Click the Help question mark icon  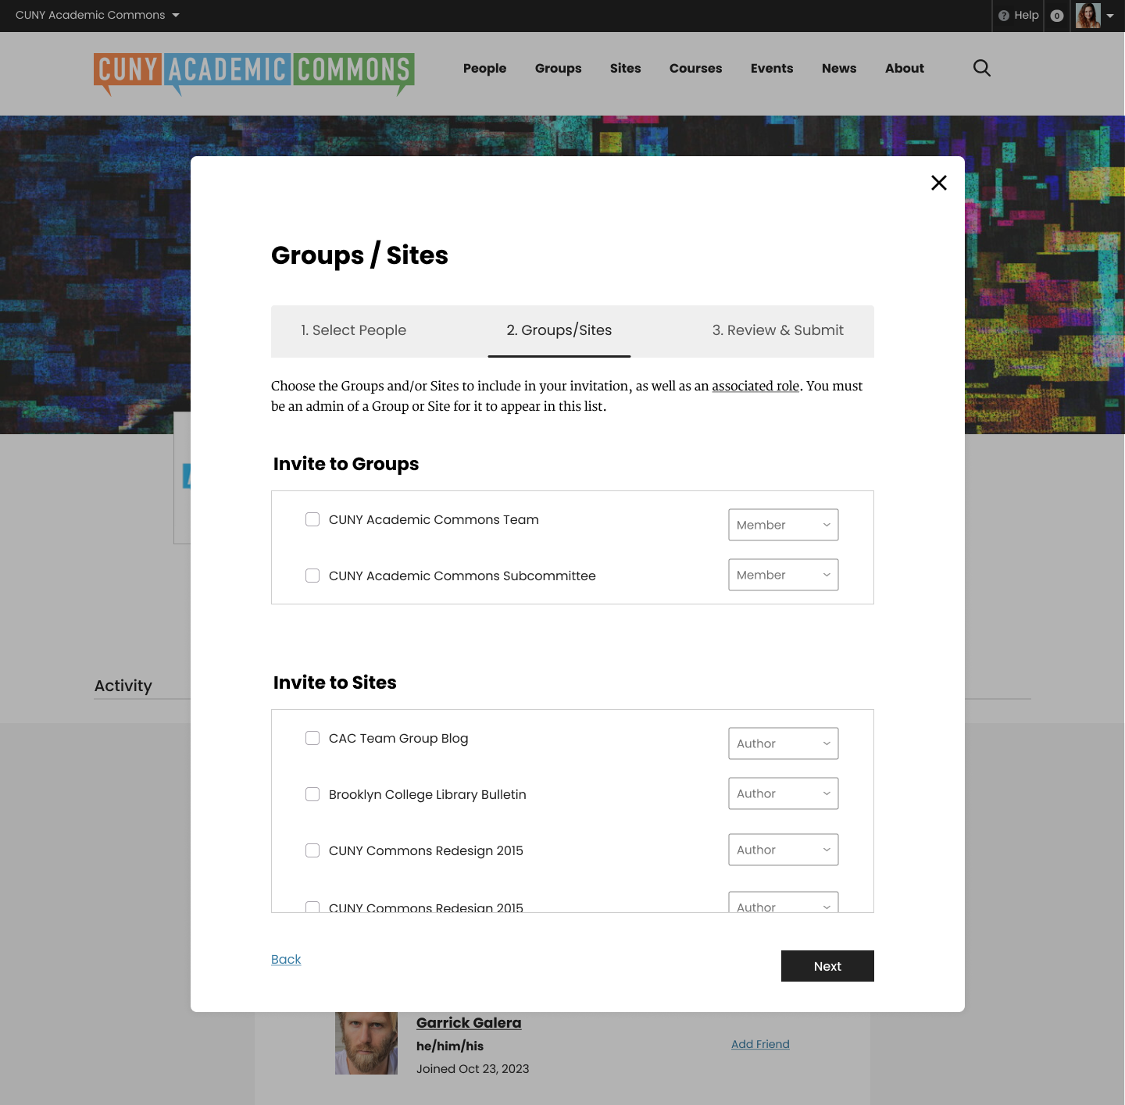(x=1004, y=16)
